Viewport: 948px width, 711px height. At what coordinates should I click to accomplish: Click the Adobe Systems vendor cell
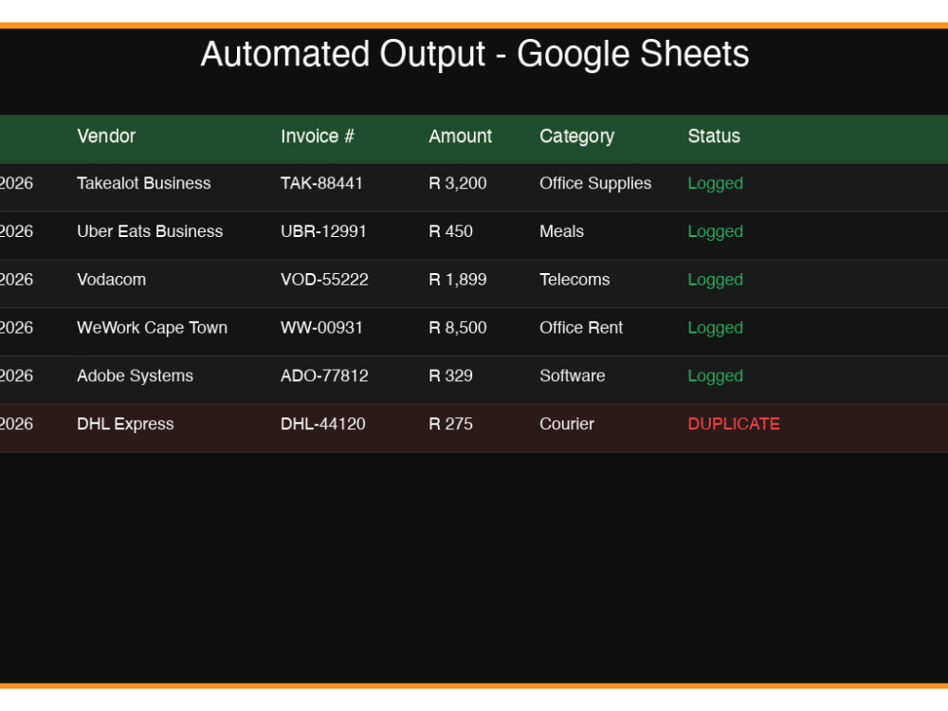[135, 376]
